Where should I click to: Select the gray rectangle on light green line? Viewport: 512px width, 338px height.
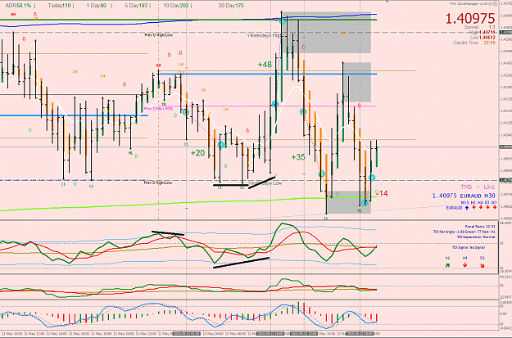349,202
